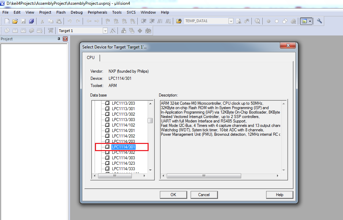Screen dimensions: 343x220
Task: Start debug session icon
Action: [x=258, y=21]
